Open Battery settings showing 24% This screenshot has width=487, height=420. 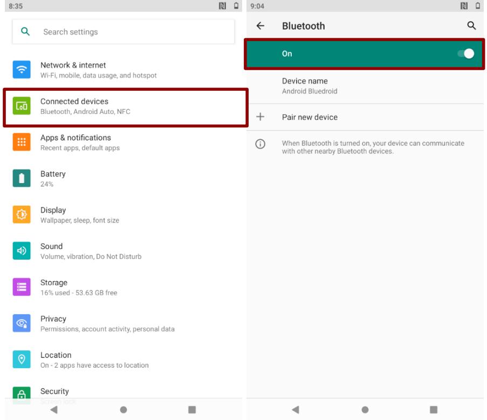tap(124, 179)
